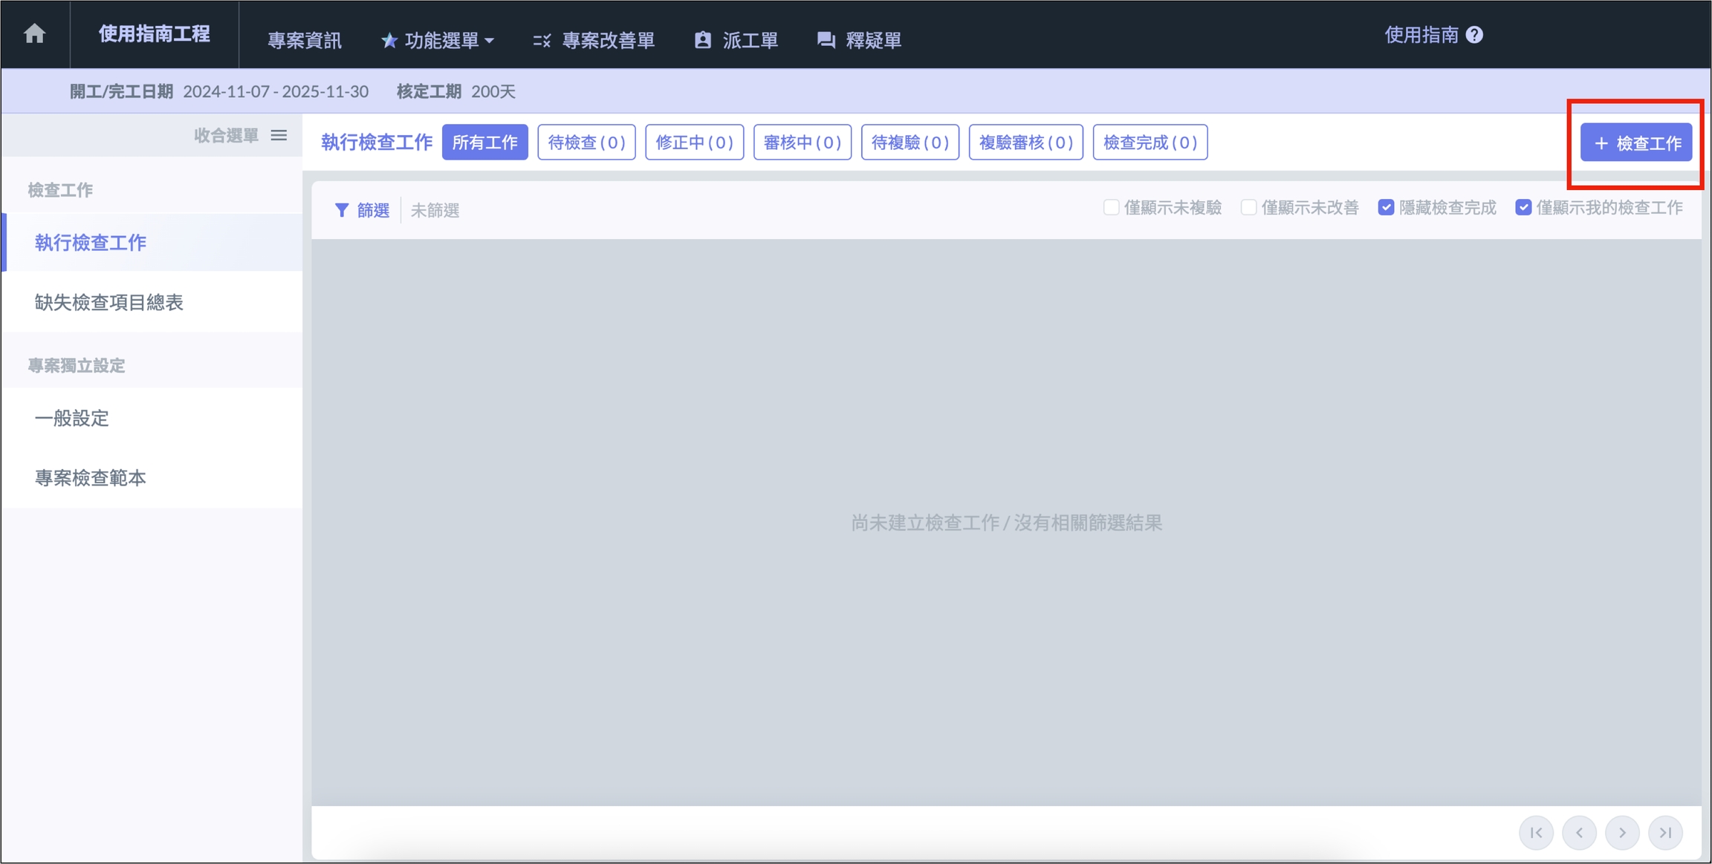Go to the first page with the pagination icon

click(1536, 833)
